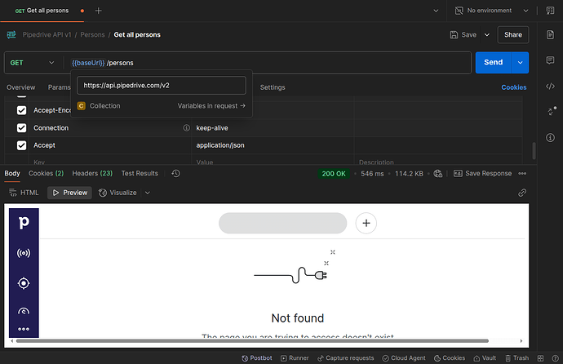Open the code snippet icon in right sidebar
Screen dimensions: 563x364
[550, 87]
